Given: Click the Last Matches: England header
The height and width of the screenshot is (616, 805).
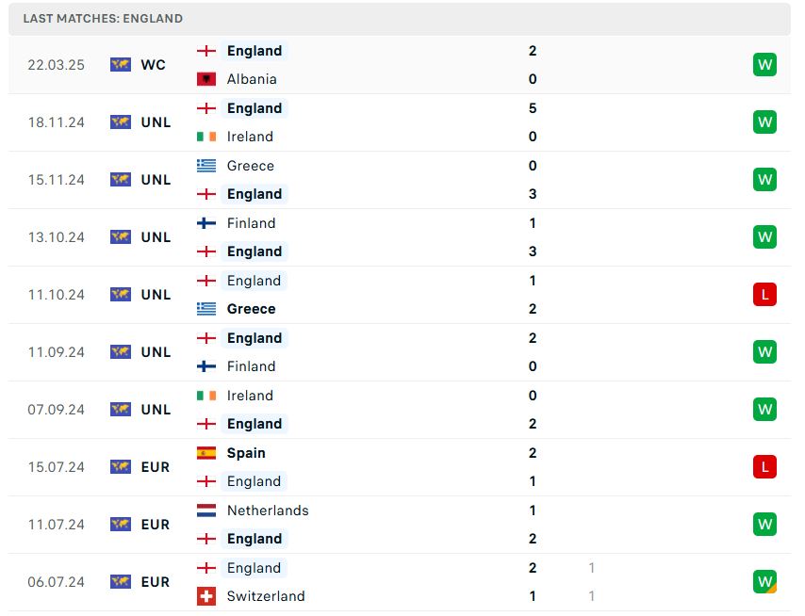Looking at the screenshot, I should click(x=103, y=19).
